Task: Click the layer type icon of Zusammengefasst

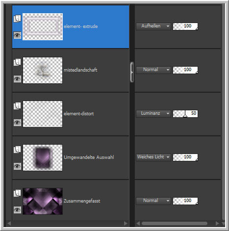Action: coord(17,193)
